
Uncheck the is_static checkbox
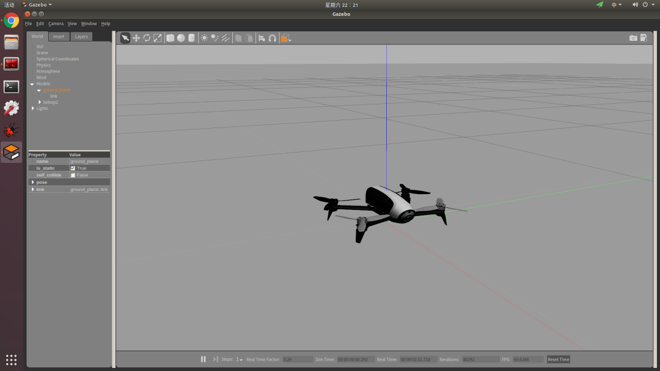click(73, 168)
